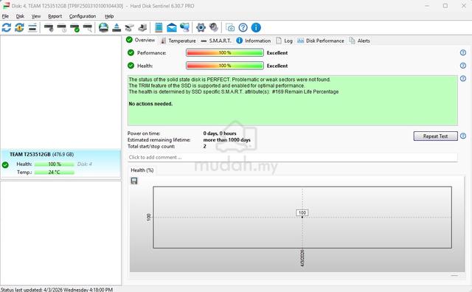Click the No actions needed text
The height and width of the screenshot is (292, 472).
(x=150, y=104)
